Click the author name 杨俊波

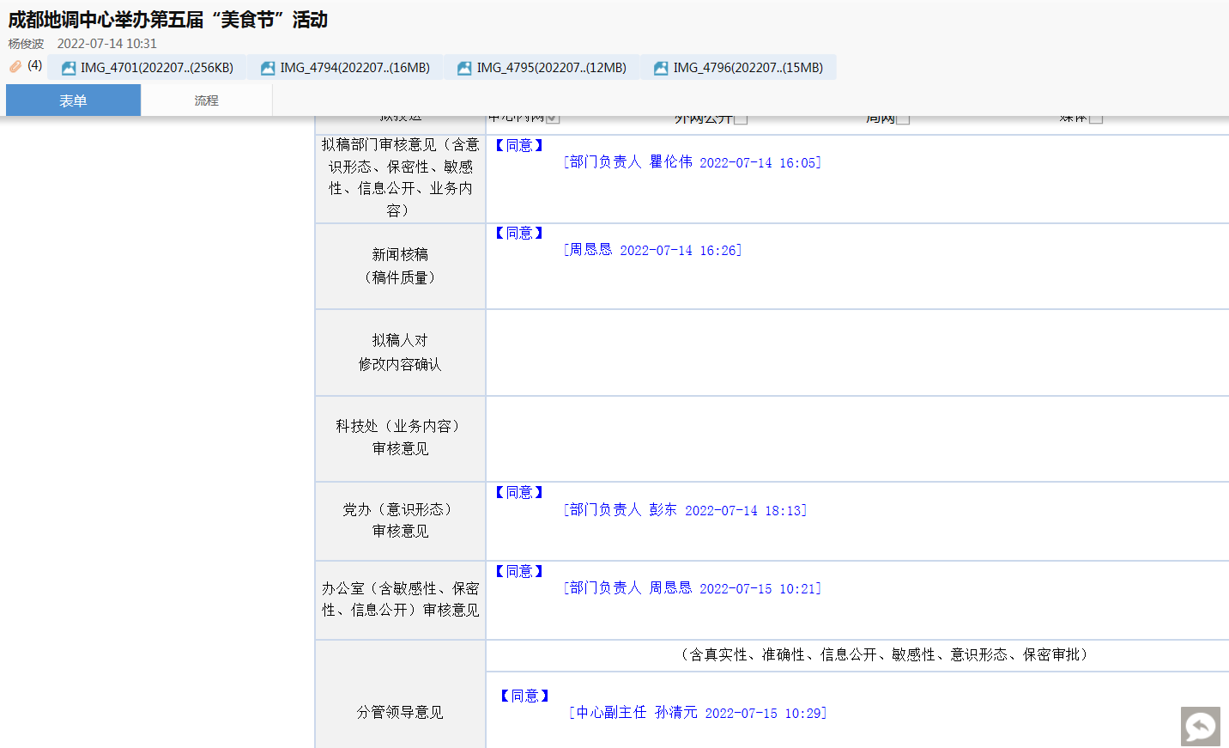(x=26, y=44)
